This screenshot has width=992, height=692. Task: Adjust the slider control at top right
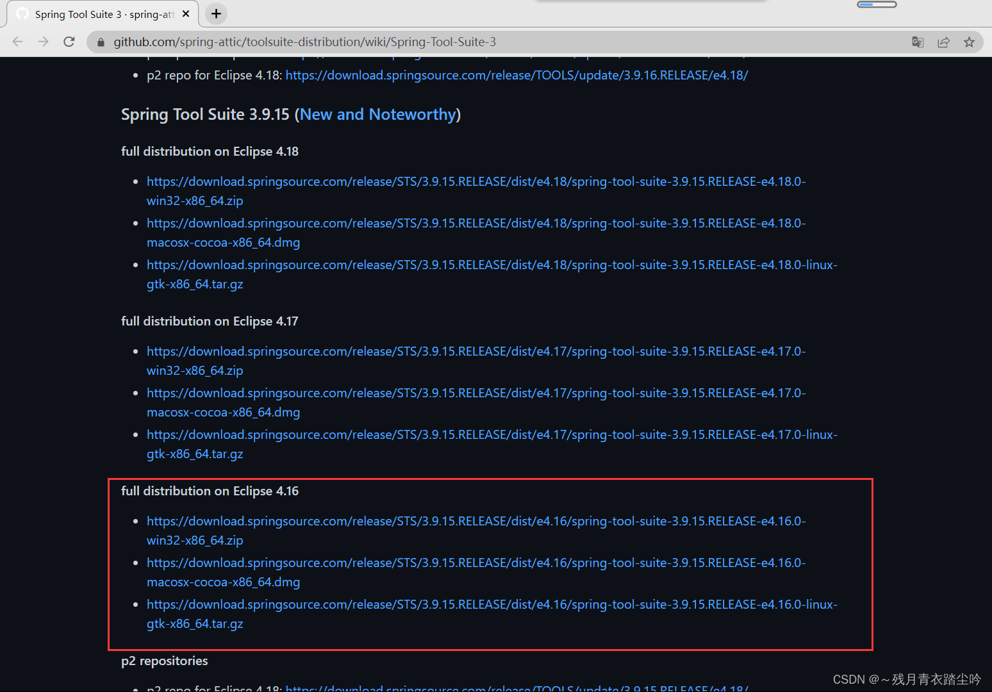pyautogui.click(x=877, y=4)
